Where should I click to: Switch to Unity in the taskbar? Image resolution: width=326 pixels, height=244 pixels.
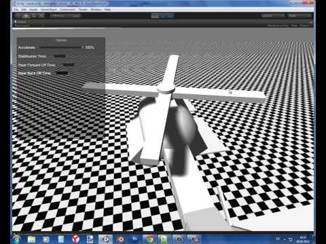pyautogui.click(x=105, y=239)
